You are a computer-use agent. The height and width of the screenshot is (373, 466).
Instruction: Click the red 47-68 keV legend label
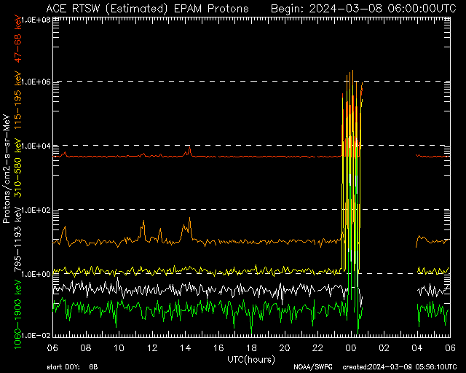(x=18, y=39)
